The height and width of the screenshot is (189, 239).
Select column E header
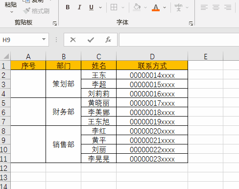tap(206, 56)
